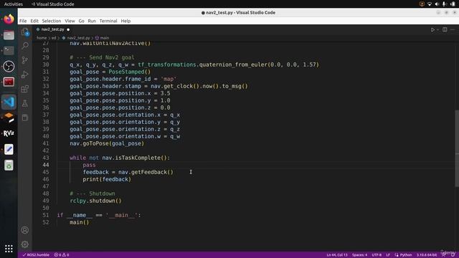Viewport: 459px width, 258px height.
Task: Click 'nav.goToPose(goal_pose)' on line 41
Action: point(107,143)
